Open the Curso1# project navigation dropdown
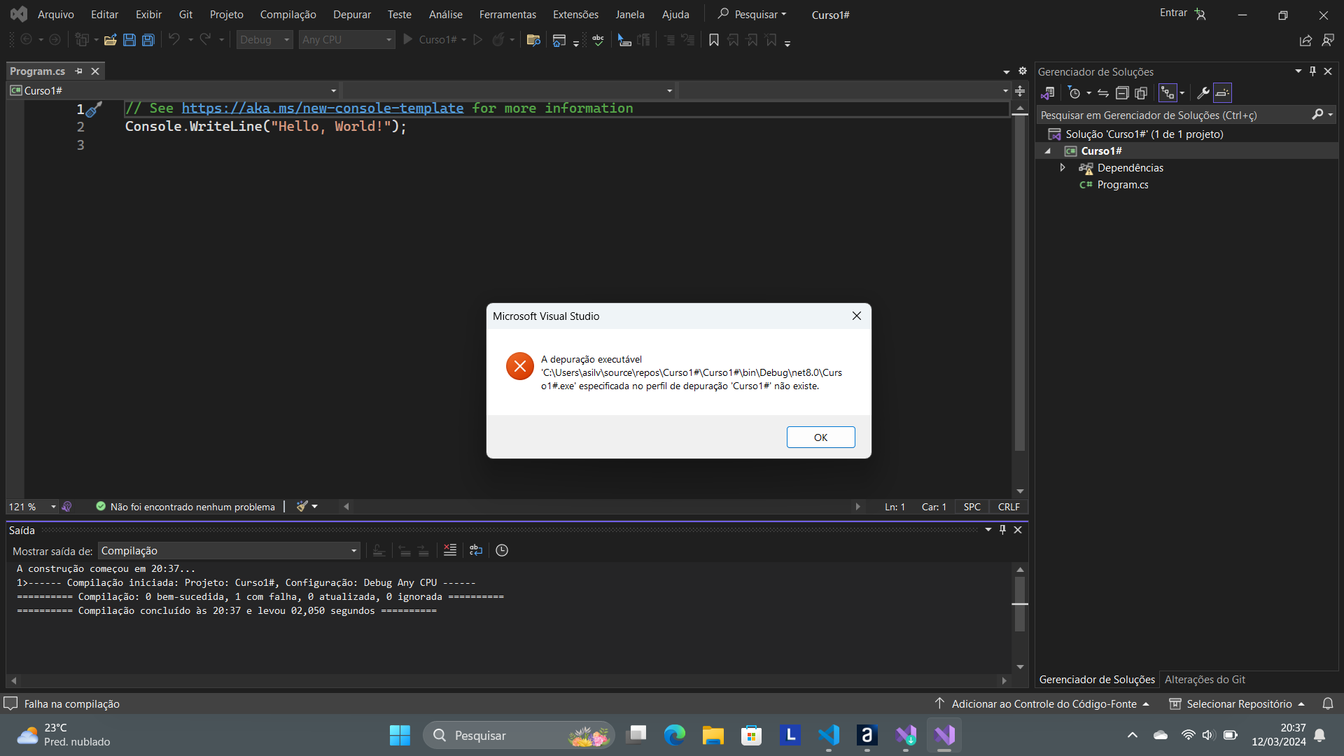Image resolution: width=1344 pixels, height=756 pixels. (x=173, y=91)
